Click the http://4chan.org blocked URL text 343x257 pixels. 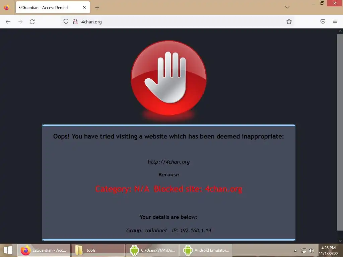(x=169, y=162)
